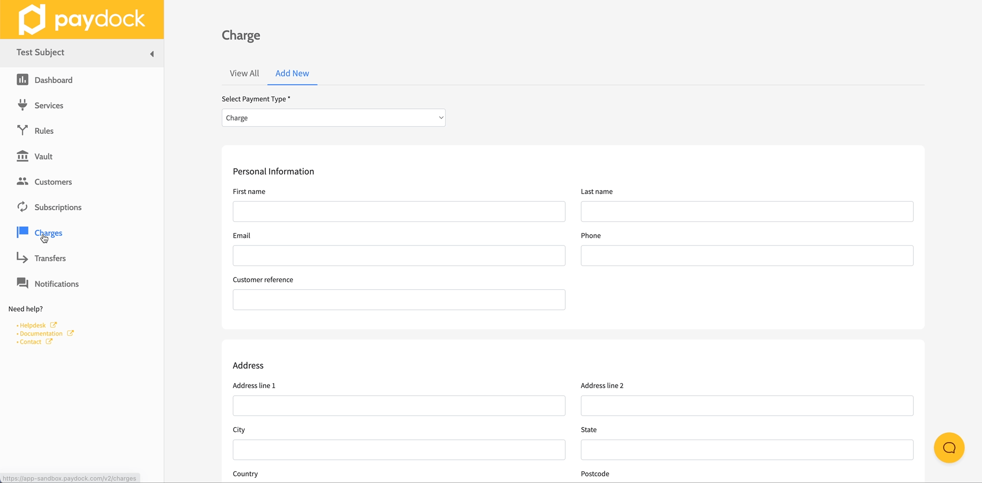Click the Dashboard chart icon in sidebar
Image resolution: width=982 pixels, height=483 pixels.
coord(22,79)
